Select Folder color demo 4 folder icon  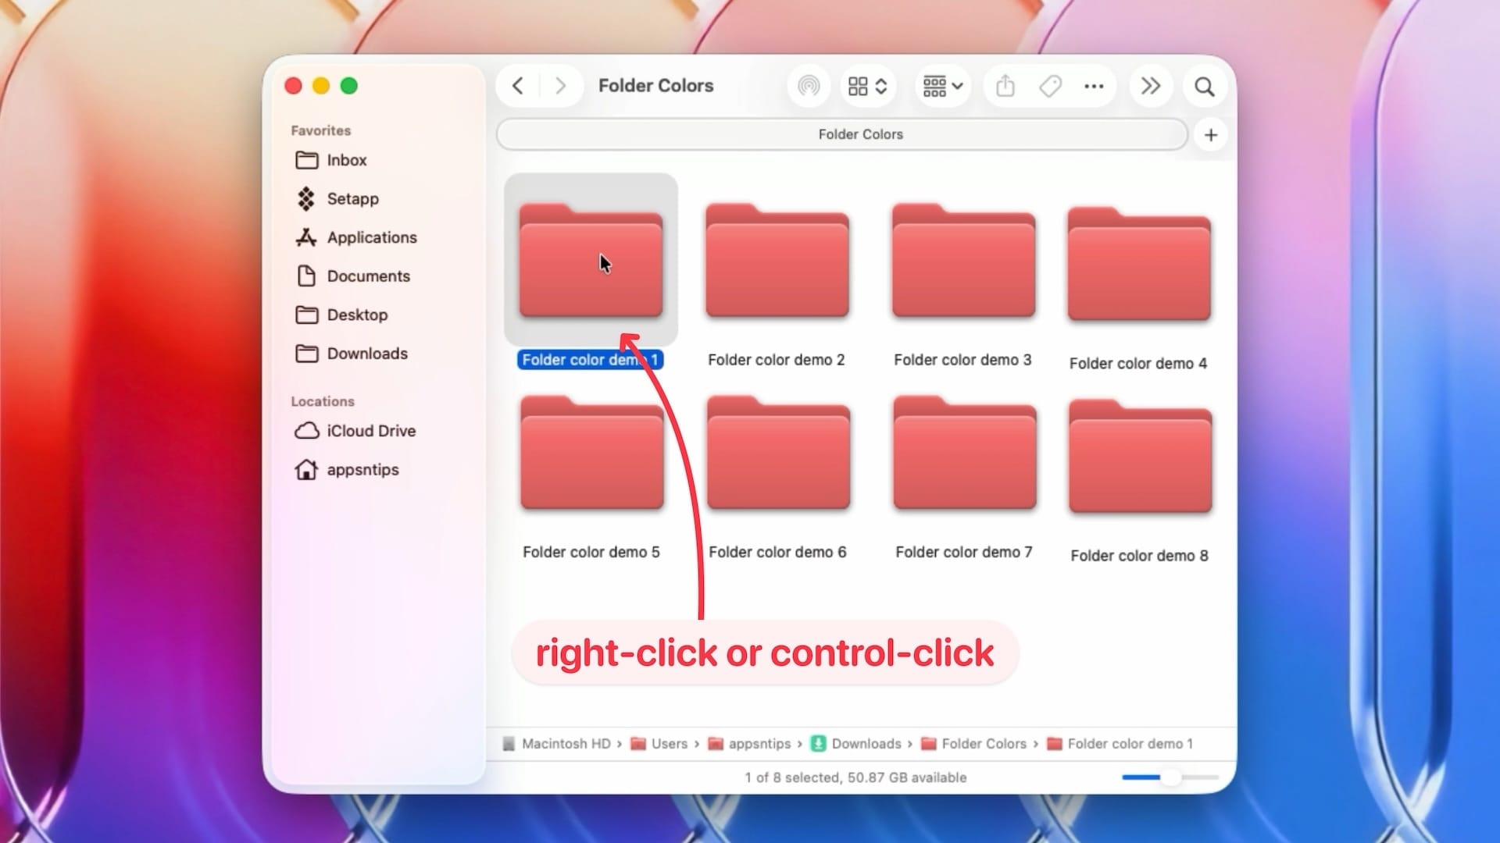[1139, 264]
